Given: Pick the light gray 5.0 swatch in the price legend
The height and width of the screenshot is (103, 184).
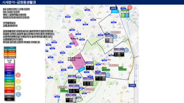Looking at the screenshot, I should coord(9,94).
